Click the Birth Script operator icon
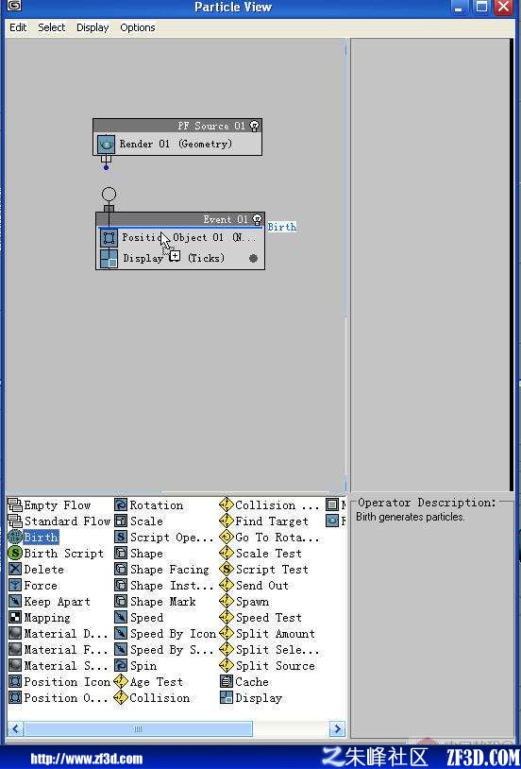Image resolution: width=521 pixels, height=769 pixels. pos(15,554)
